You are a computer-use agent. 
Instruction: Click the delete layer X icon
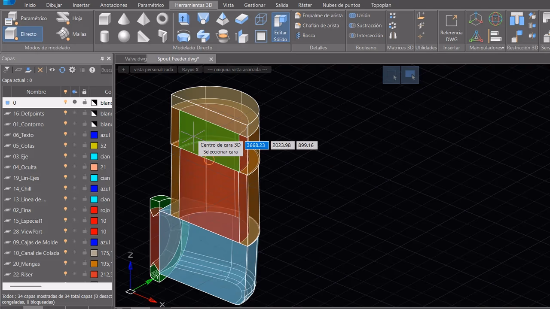40,70
